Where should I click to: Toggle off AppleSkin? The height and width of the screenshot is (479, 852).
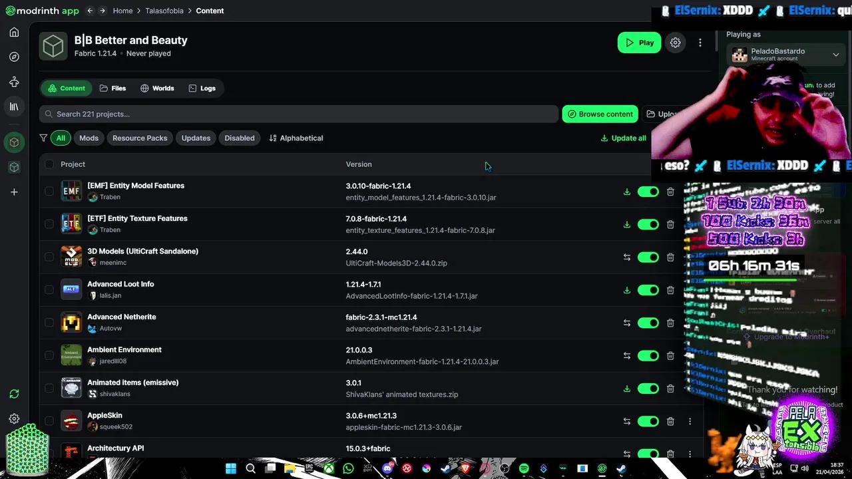click(x=648, y=421)
